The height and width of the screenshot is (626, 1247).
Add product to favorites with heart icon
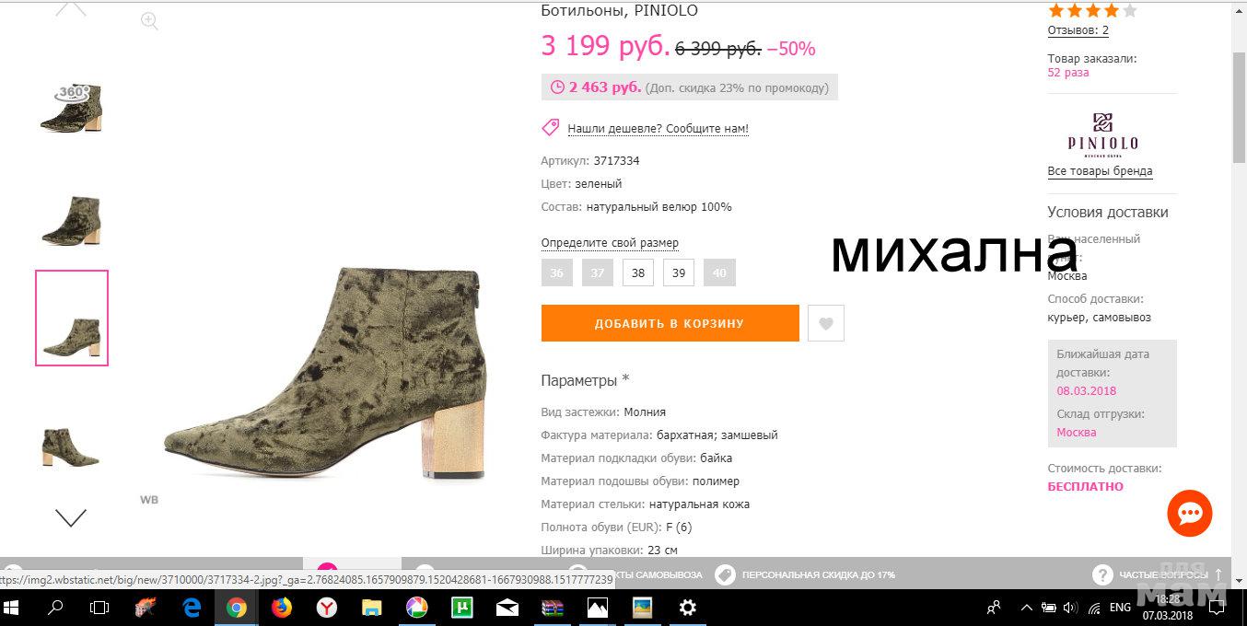coord(826,323)
